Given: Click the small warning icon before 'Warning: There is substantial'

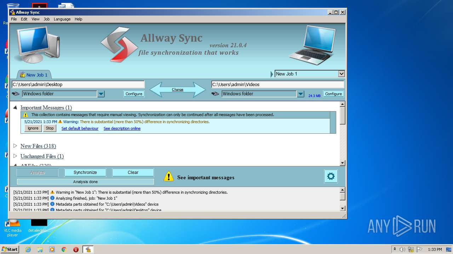Looking at the screenshot, I should click(x=60, y=122).
